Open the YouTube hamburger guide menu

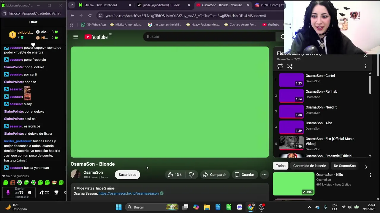(75, 37)
